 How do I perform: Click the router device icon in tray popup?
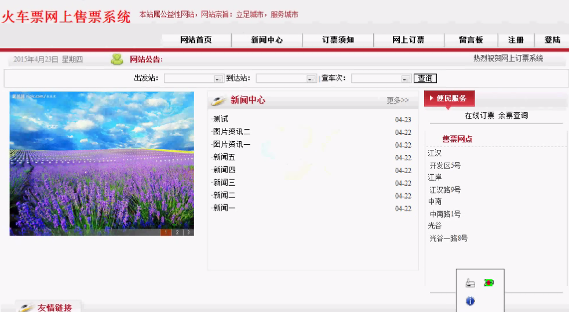(470, 283)
